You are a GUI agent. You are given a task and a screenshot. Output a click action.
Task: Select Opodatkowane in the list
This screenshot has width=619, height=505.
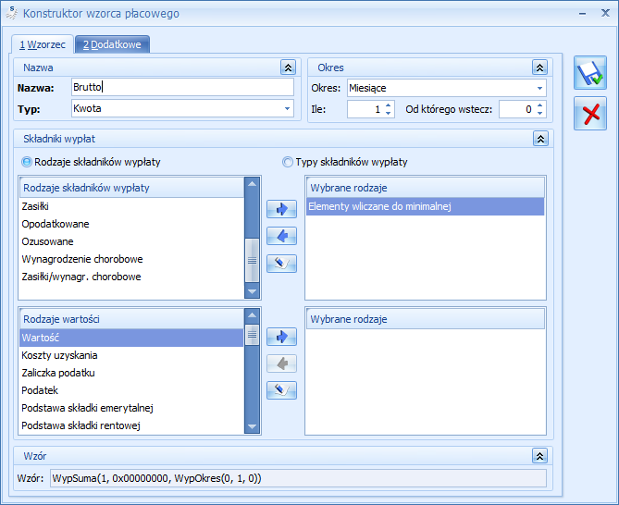(x=131, y=224)
